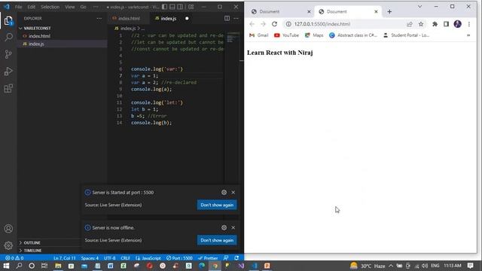
Task: Close the 'Server is now offline' notification
Action: 233,227
